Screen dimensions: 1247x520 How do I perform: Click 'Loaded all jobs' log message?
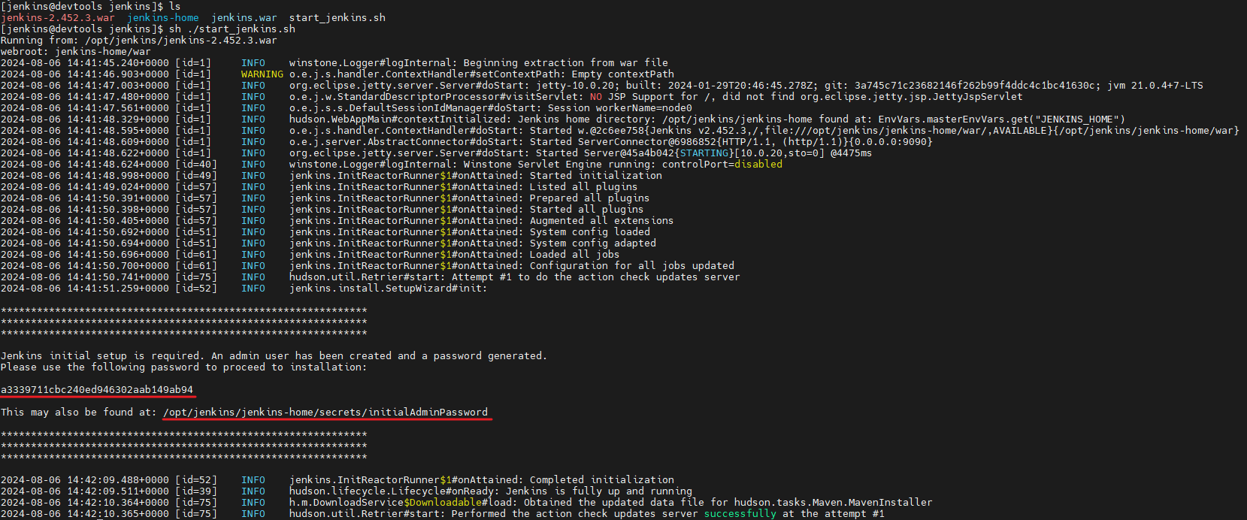[x=575, y=254]
